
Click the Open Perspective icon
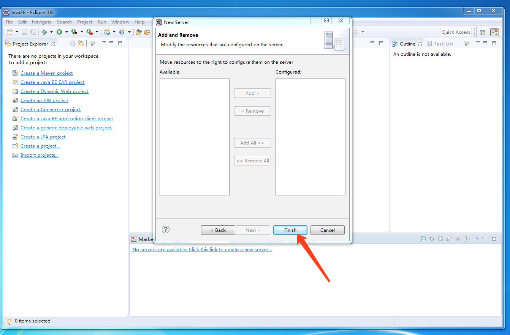[483, 32]
